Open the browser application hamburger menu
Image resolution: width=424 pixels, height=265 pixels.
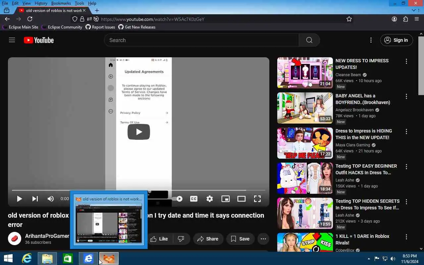pyautogui.click(x=417, y=19)
